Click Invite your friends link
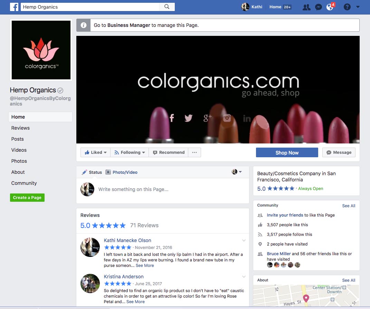This screenshot has width=370, height=309. (285, 215)
